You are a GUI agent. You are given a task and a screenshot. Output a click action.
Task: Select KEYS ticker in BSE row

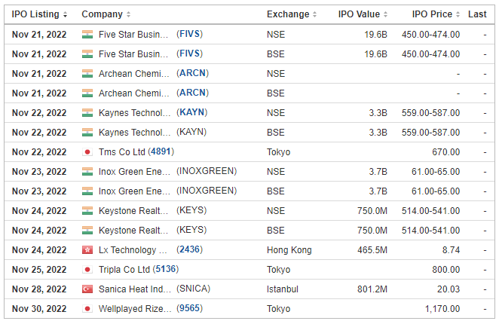click(x=191, y=230)
